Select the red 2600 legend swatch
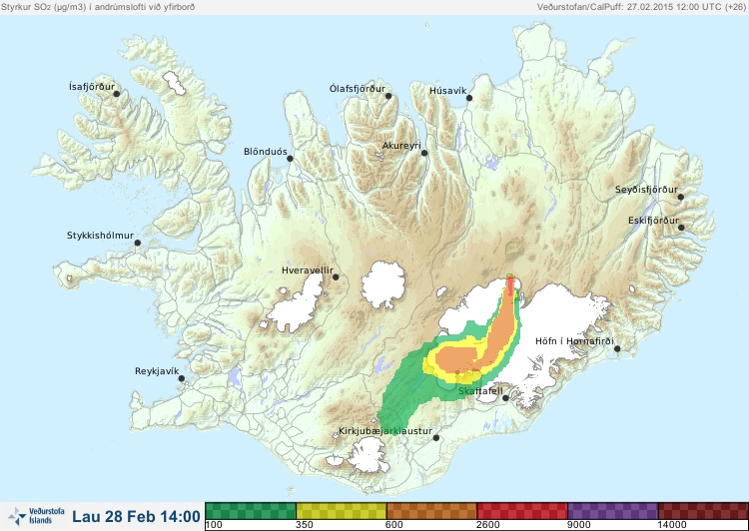 click(x=522, y=511)
